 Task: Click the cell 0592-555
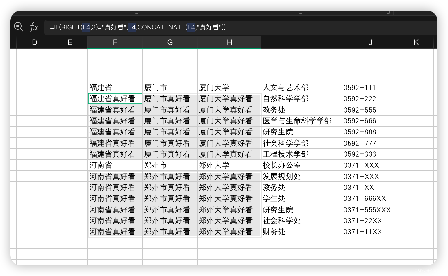pos(370,110)
